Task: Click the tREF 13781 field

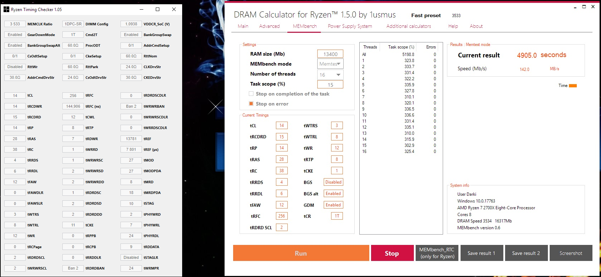Action: click(131, 139)
